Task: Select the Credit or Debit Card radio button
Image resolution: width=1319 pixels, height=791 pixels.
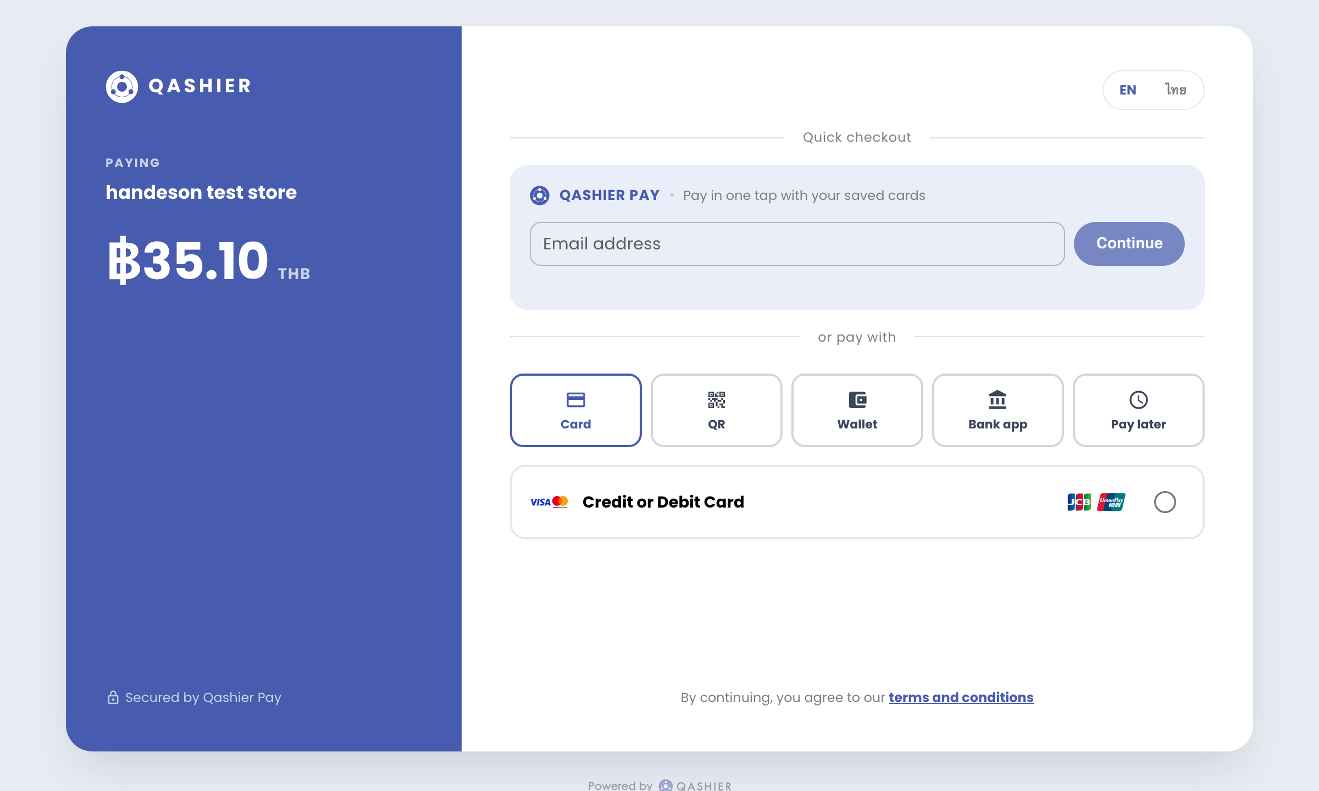Action: coord(1165,502)
